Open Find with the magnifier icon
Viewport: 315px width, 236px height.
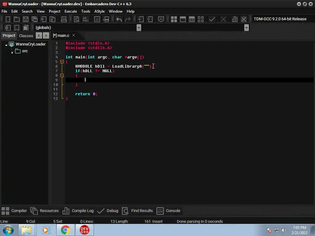pyautogui.click(x=77, y=19)
